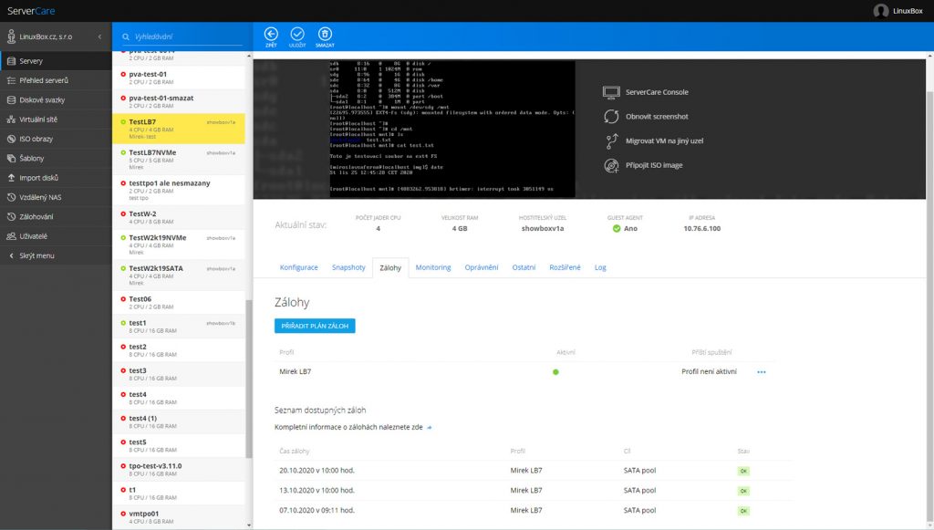This screenshot has height=530, width=934.
Task: Select server test4 (1)
Action: click(179, 421)
